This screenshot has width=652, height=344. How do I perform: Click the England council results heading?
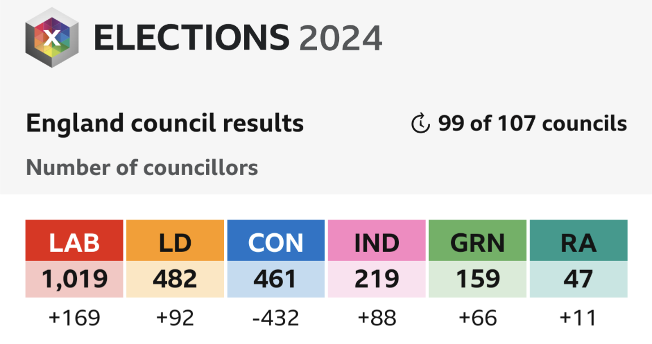165,123
